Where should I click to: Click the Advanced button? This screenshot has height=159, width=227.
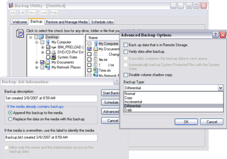tap(110, 111)
